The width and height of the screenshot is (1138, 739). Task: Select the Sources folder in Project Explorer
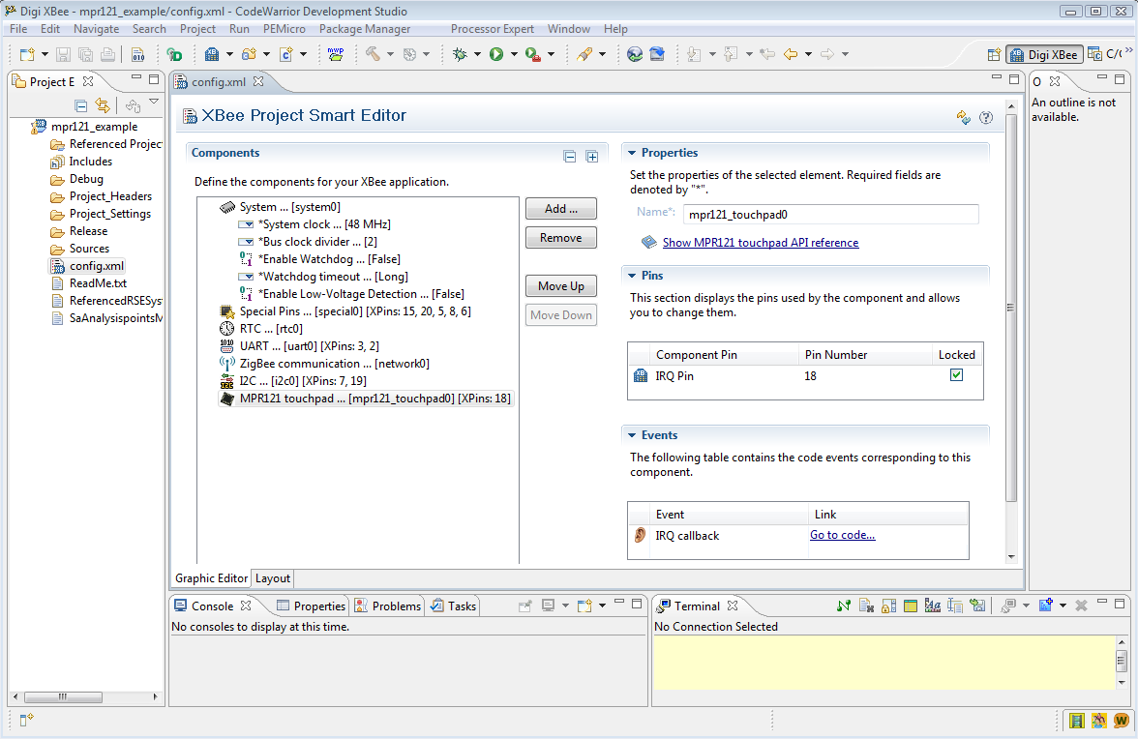point(89,248)
